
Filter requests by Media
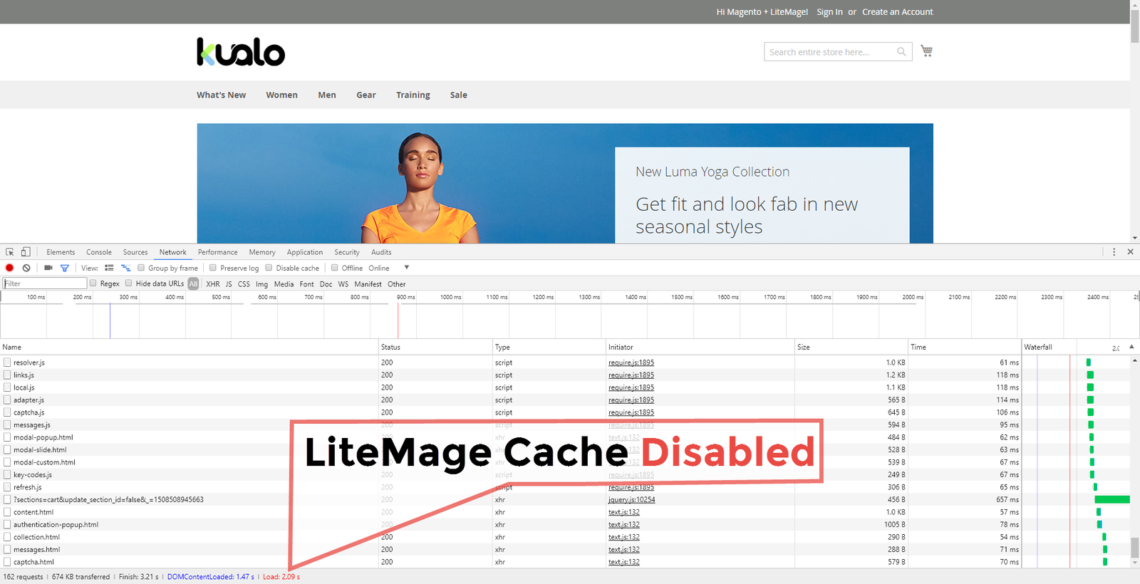284,284
